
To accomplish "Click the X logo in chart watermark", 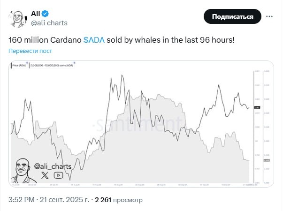I will click(45, 175).
